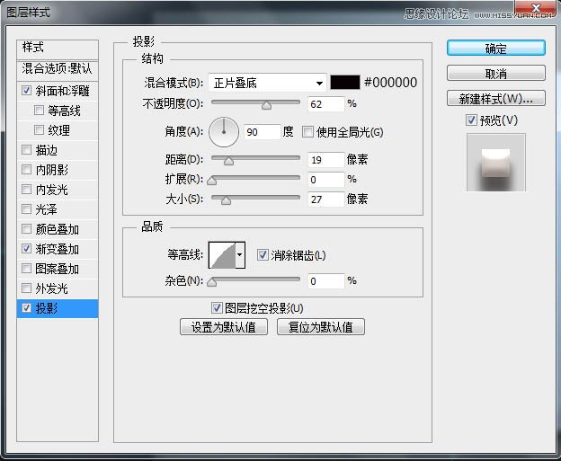Image resolution: width=561 pixels, height=461 pixels.
Task: Enable 光泽 checkbox
Action: [26, 208]
